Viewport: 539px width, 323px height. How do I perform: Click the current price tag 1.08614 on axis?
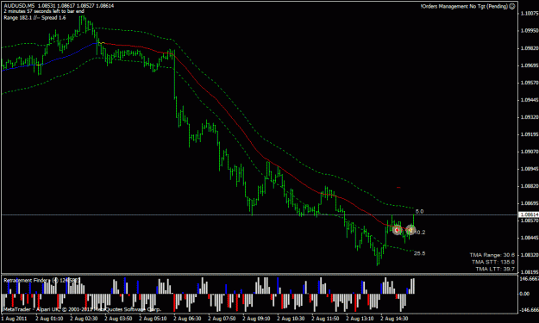pos(529,214)
